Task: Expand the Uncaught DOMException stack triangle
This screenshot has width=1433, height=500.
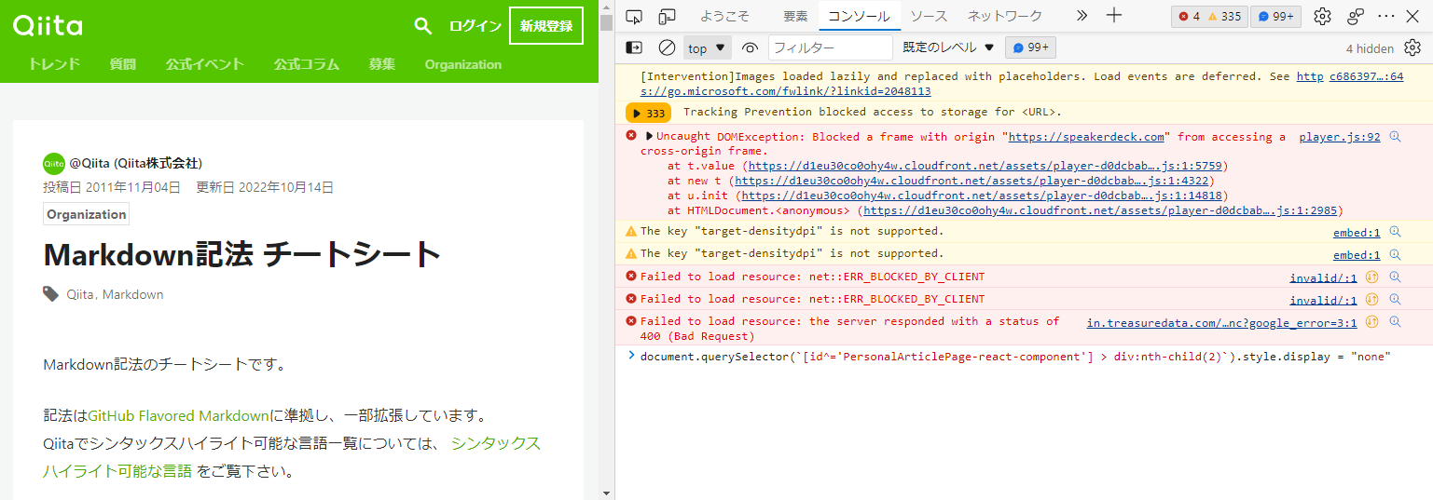Action: tap(650, 137)
